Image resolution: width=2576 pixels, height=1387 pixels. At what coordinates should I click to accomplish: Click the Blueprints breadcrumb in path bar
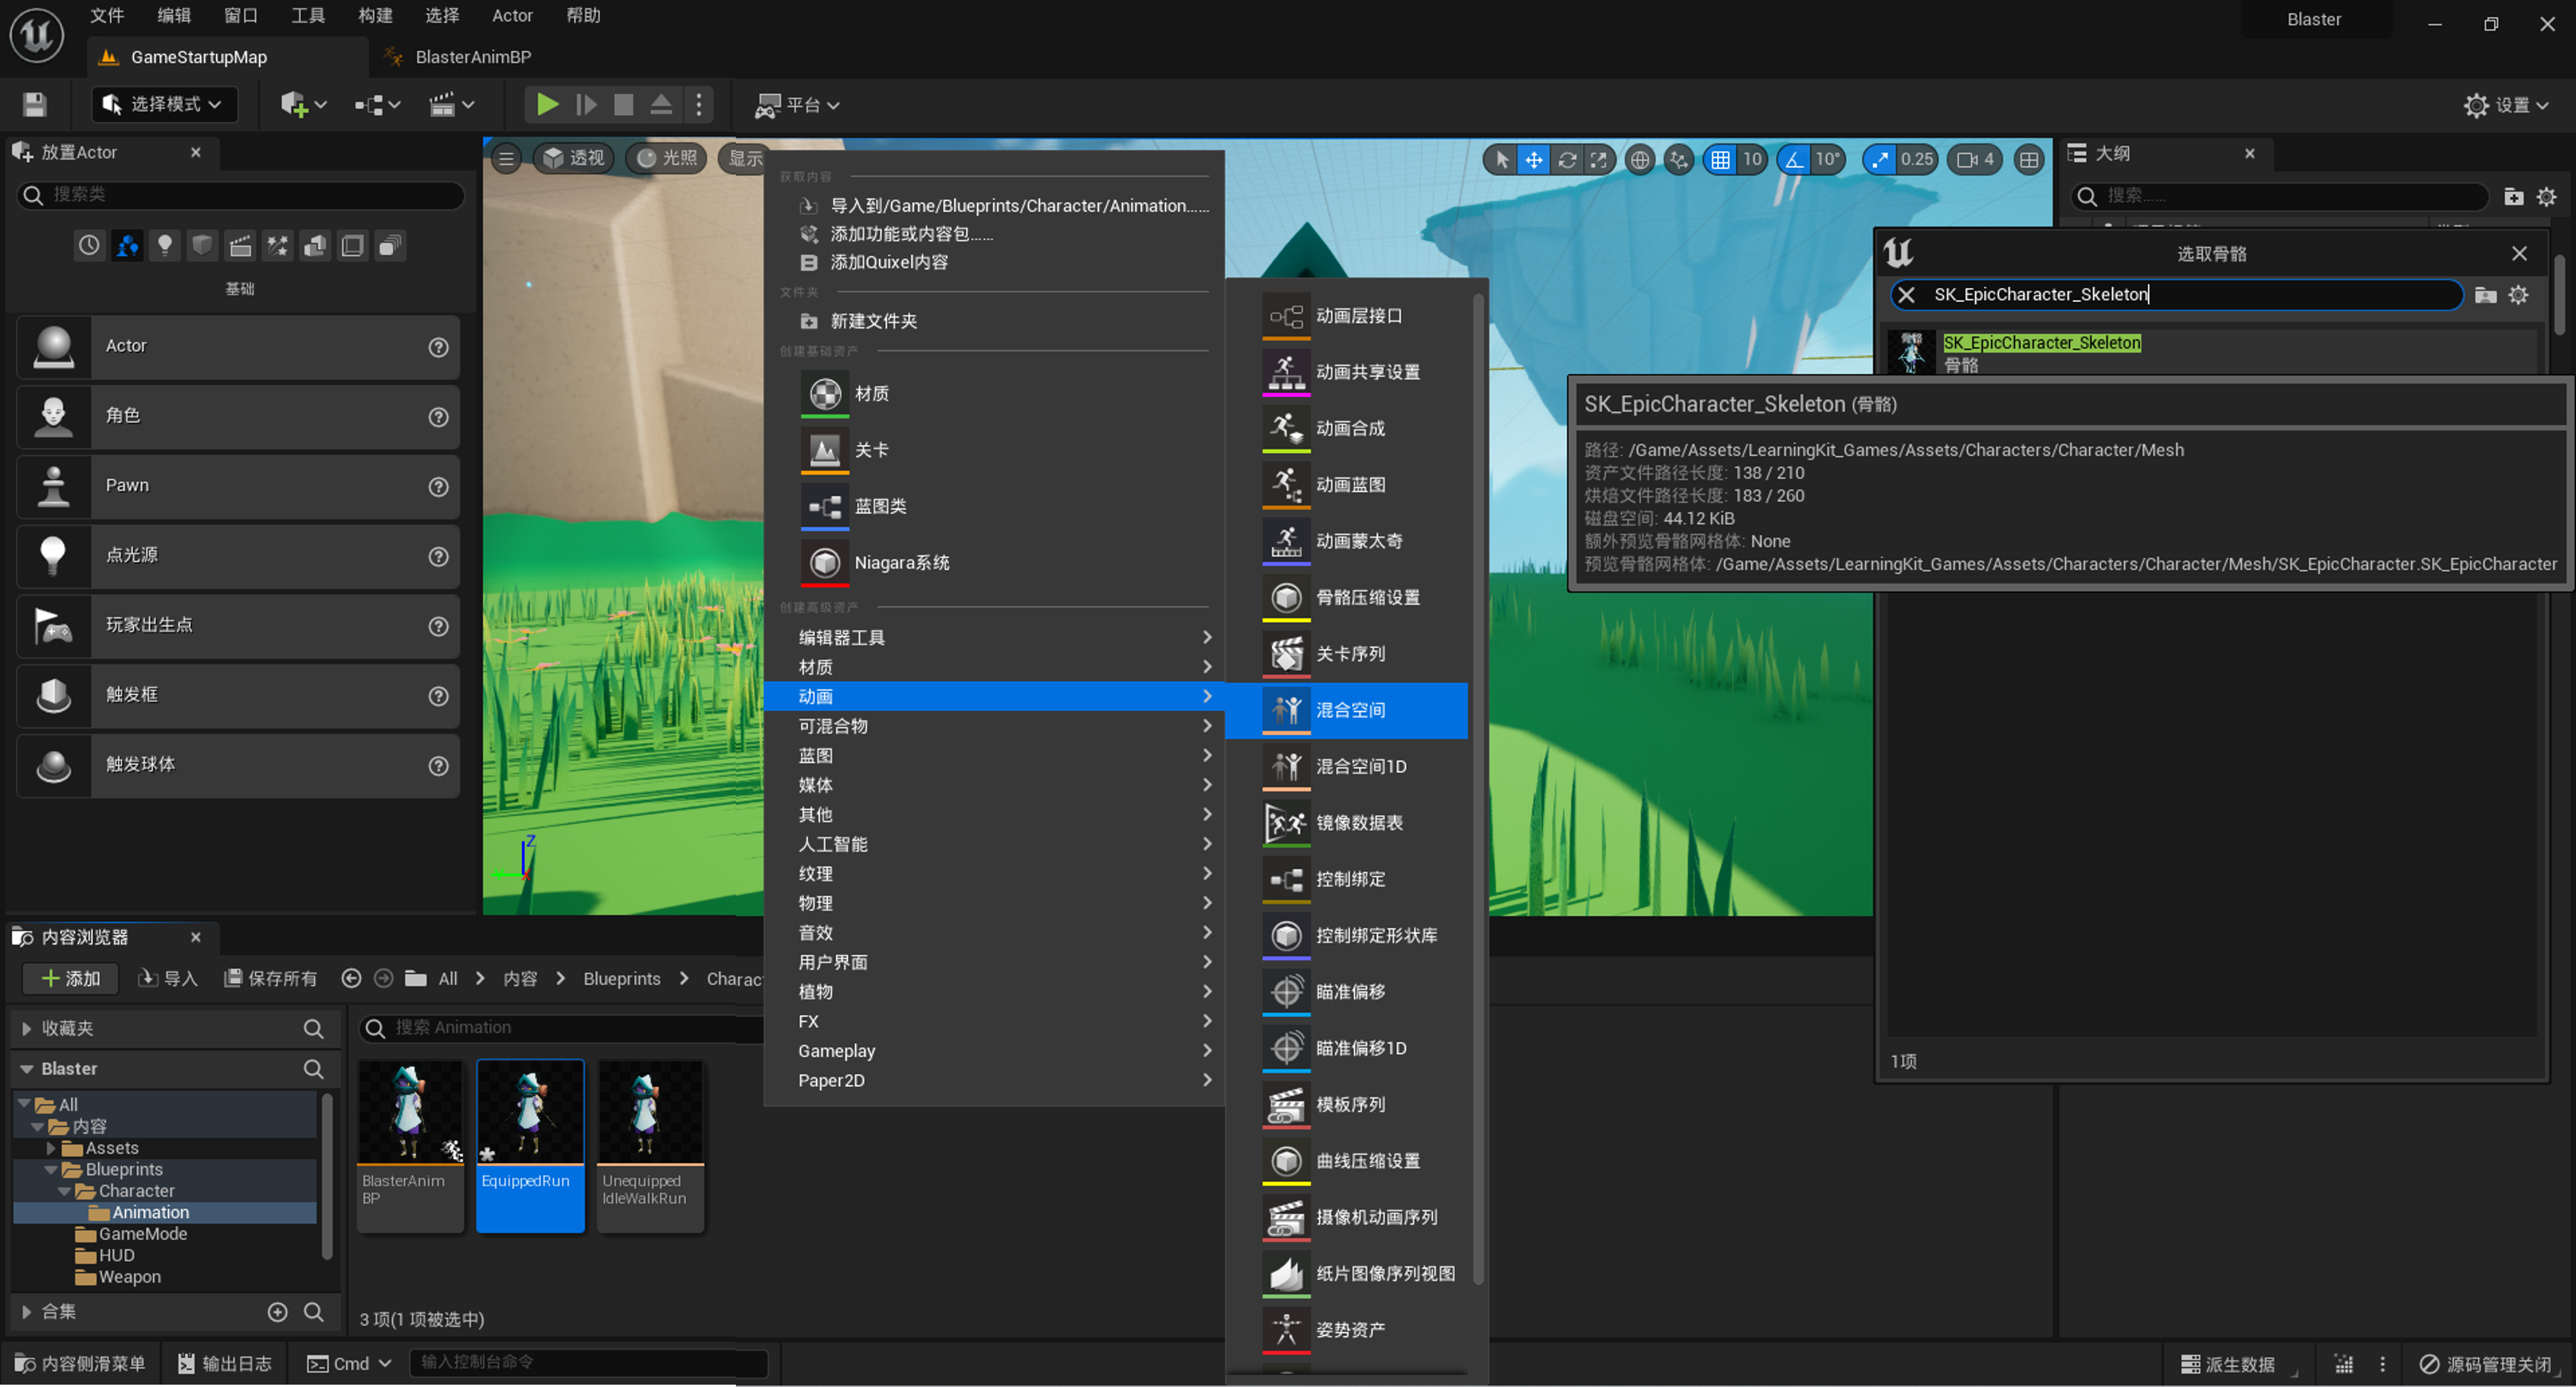pos(621,978)
